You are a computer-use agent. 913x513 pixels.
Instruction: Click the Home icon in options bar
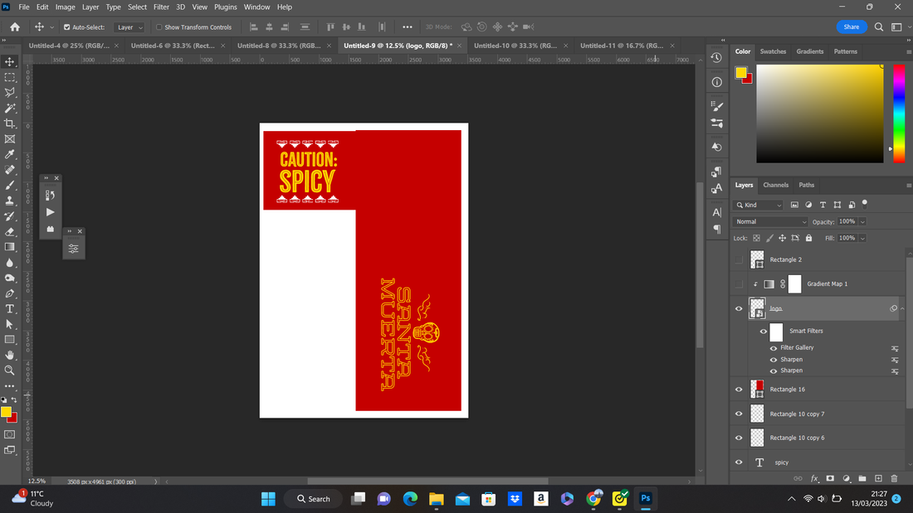[x=15, y=27]
